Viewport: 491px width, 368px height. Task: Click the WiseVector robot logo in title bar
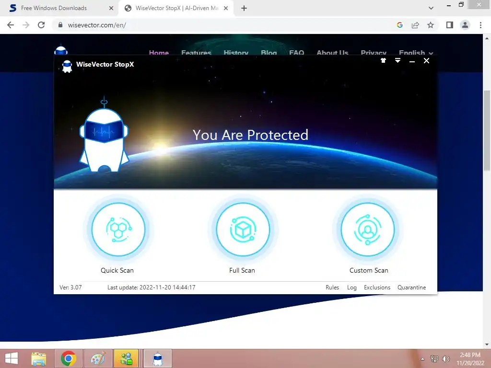(x=67, y=66)
